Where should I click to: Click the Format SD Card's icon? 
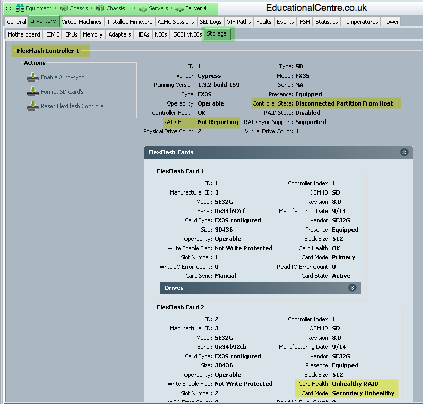click(32, 92)
